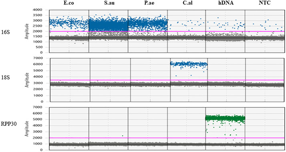Click the hDNA column header

coord(226,3)
